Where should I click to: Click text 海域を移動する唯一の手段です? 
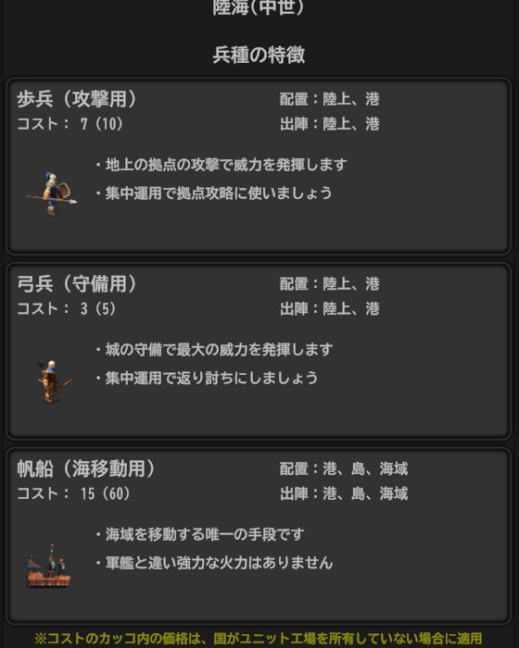(x=205, y=534)
